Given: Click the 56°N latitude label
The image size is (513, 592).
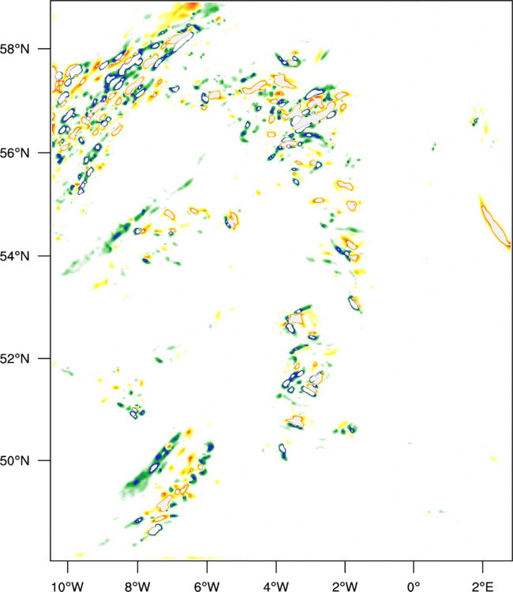Looking at the screenshot, I should tap(14, 153).
